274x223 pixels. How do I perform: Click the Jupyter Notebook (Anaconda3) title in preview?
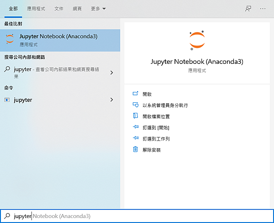[x=197, y=61]
